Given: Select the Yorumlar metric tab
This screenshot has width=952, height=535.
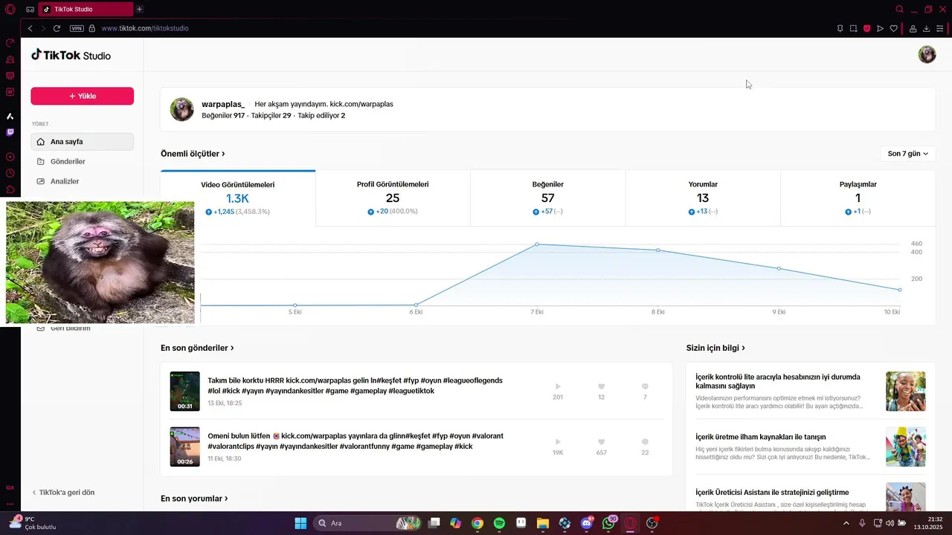Looking at the screenshot, I should (x=703, y=198).
